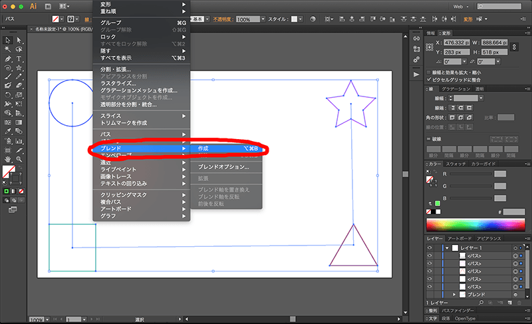The height and width of the screenshot is (324, 532).
Task: Select the Hand tool
Action: coord(8,159)
